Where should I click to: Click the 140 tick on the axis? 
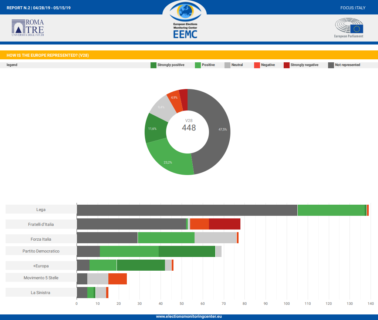click(x=371, y=304)
